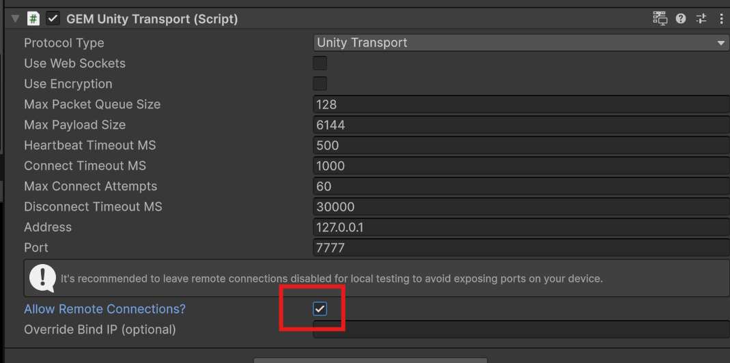Click the Port field showing 7777
Screen dimensions: 730x363
[521, 248]
